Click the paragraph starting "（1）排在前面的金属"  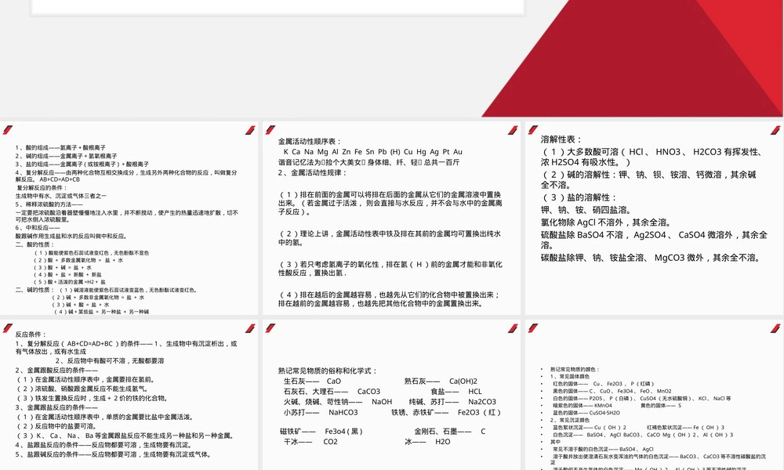[x=390, y=204]
